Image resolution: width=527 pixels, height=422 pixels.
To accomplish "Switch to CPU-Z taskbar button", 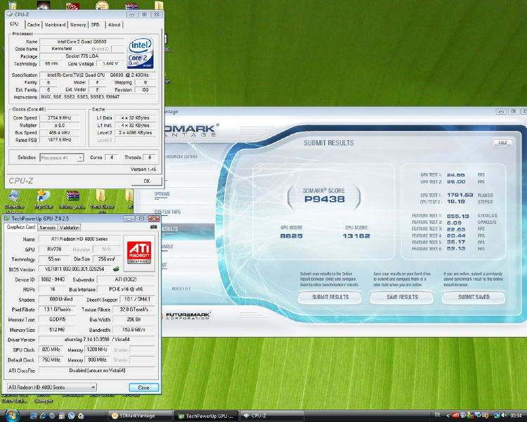I will (272, 416).
